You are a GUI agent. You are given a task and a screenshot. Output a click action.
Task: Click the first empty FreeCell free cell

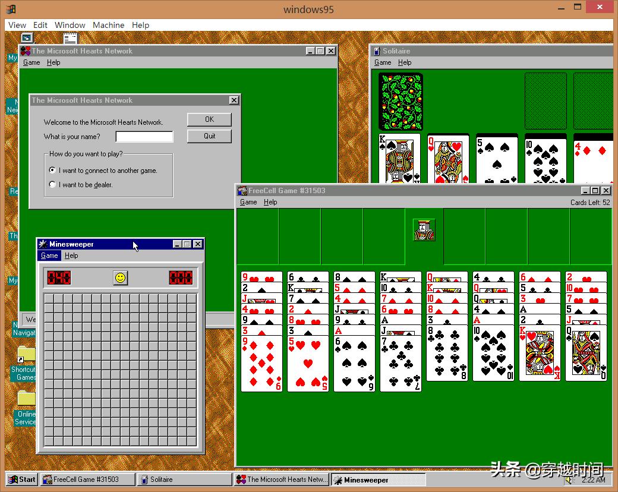(257, 236)
